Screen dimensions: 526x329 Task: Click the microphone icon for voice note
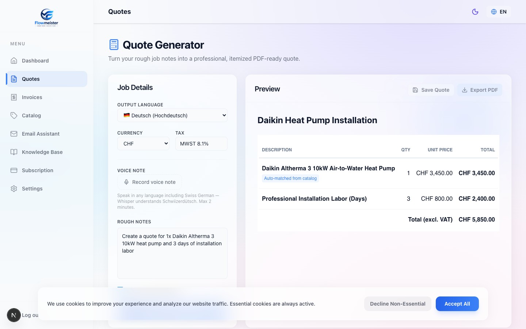126,182
